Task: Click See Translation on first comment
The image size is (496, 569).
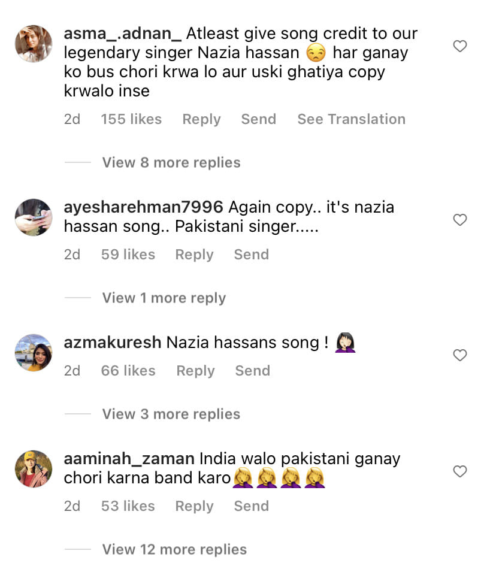Action: point(351,119)
